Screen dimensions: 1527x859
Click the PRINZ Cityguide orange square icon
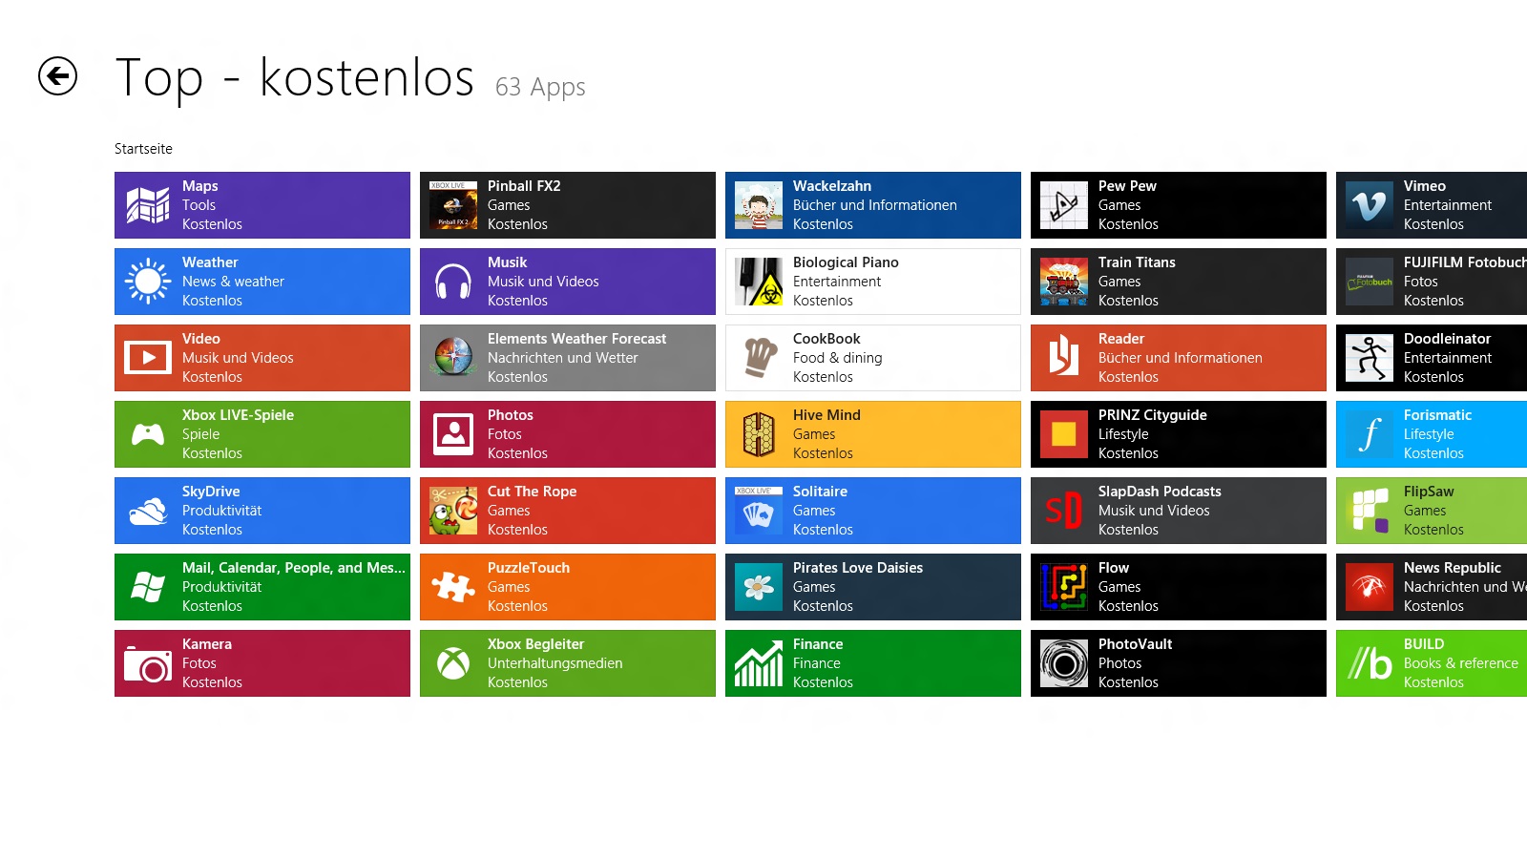click(1064, 434)
